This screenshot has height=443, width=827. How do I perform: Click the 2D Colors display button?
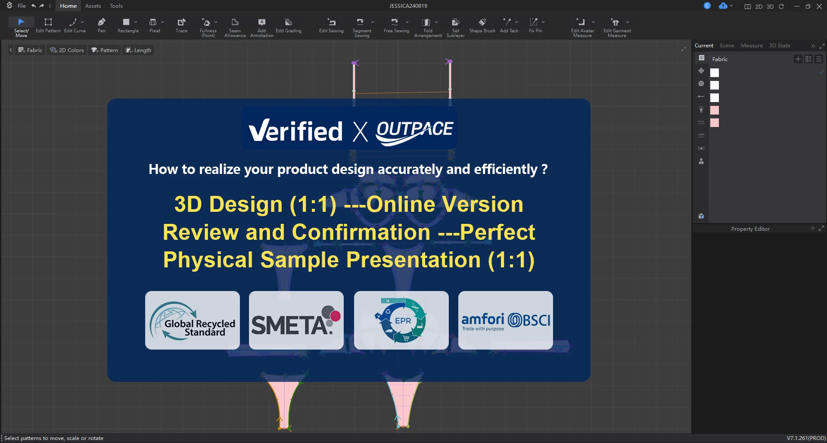pos(67,50)
